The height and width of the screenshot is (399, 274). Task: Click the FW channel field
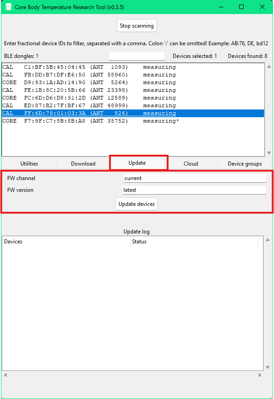194,178
